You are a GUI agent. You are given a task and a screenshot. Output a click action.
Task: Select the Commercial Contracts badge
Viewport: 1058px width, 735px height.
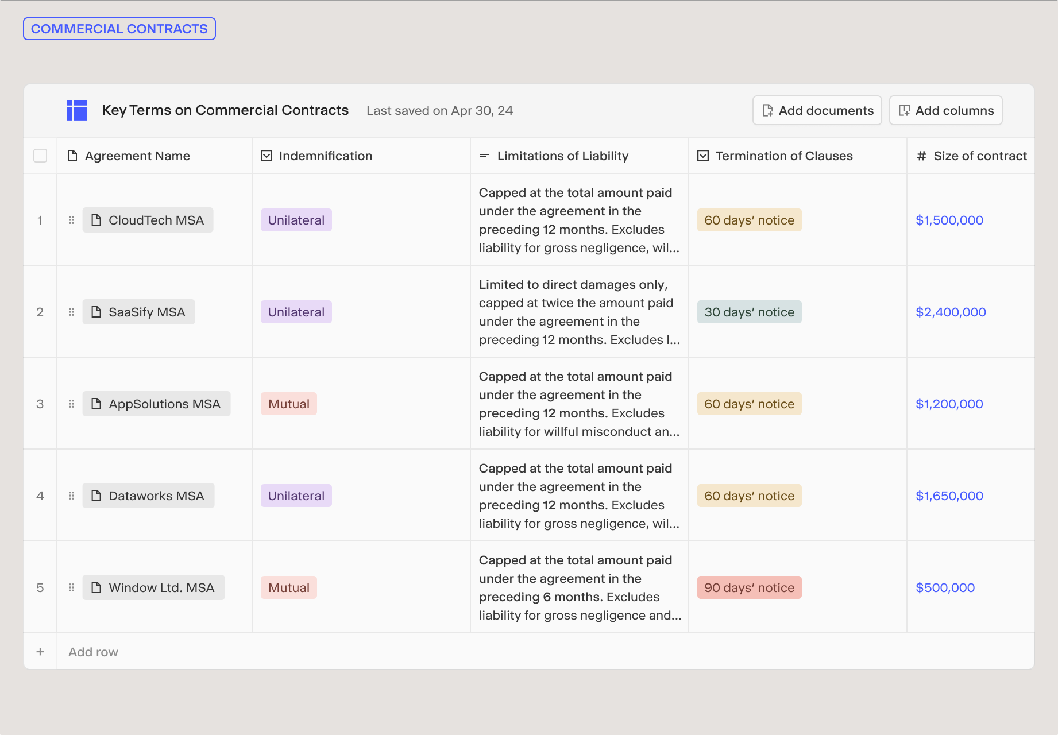(119, 28)
